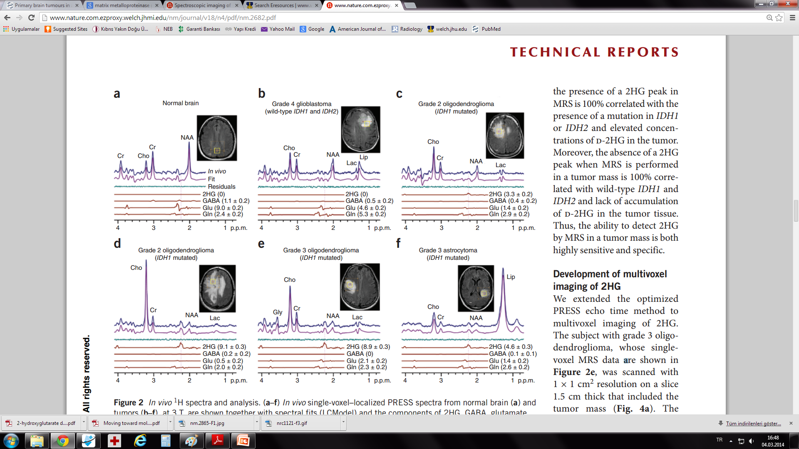Viewport: 799px width, 449px height.
Task: Close the Search Eresources tab
Action: click(x=317, y=5)
